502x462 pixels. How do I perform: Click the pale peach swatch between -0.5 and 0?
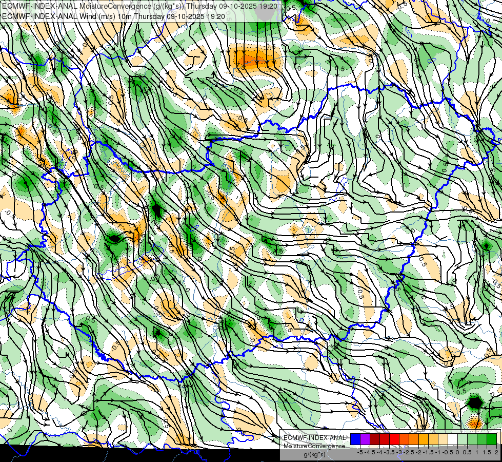[443, 439]
